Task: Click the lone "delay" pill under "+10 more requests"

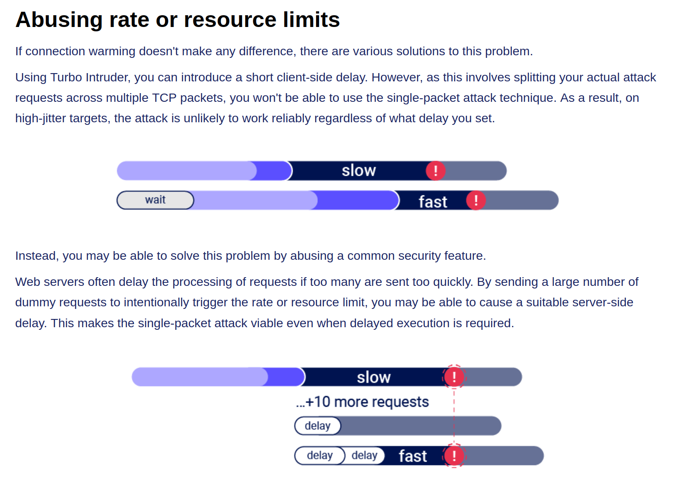Action: click(317, 426)
